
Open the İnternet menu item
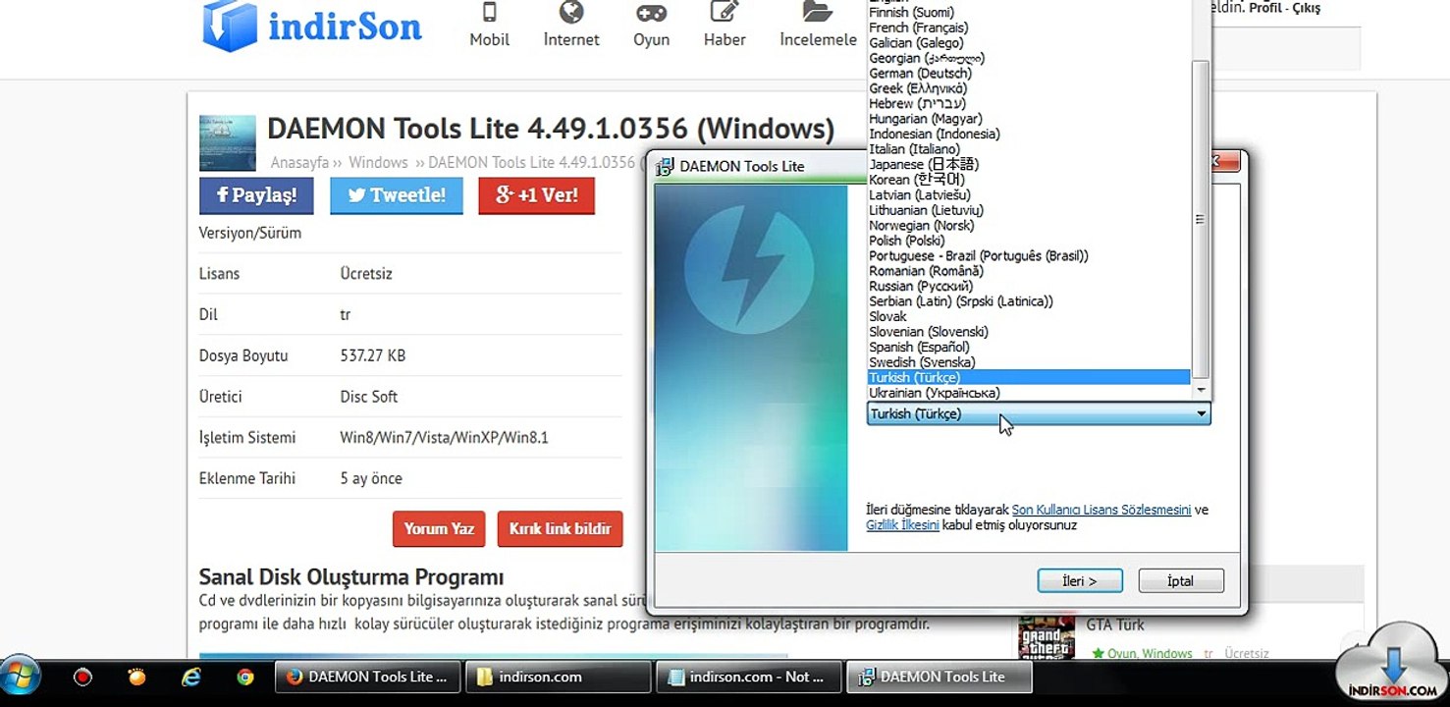click(x=571, y=39)
